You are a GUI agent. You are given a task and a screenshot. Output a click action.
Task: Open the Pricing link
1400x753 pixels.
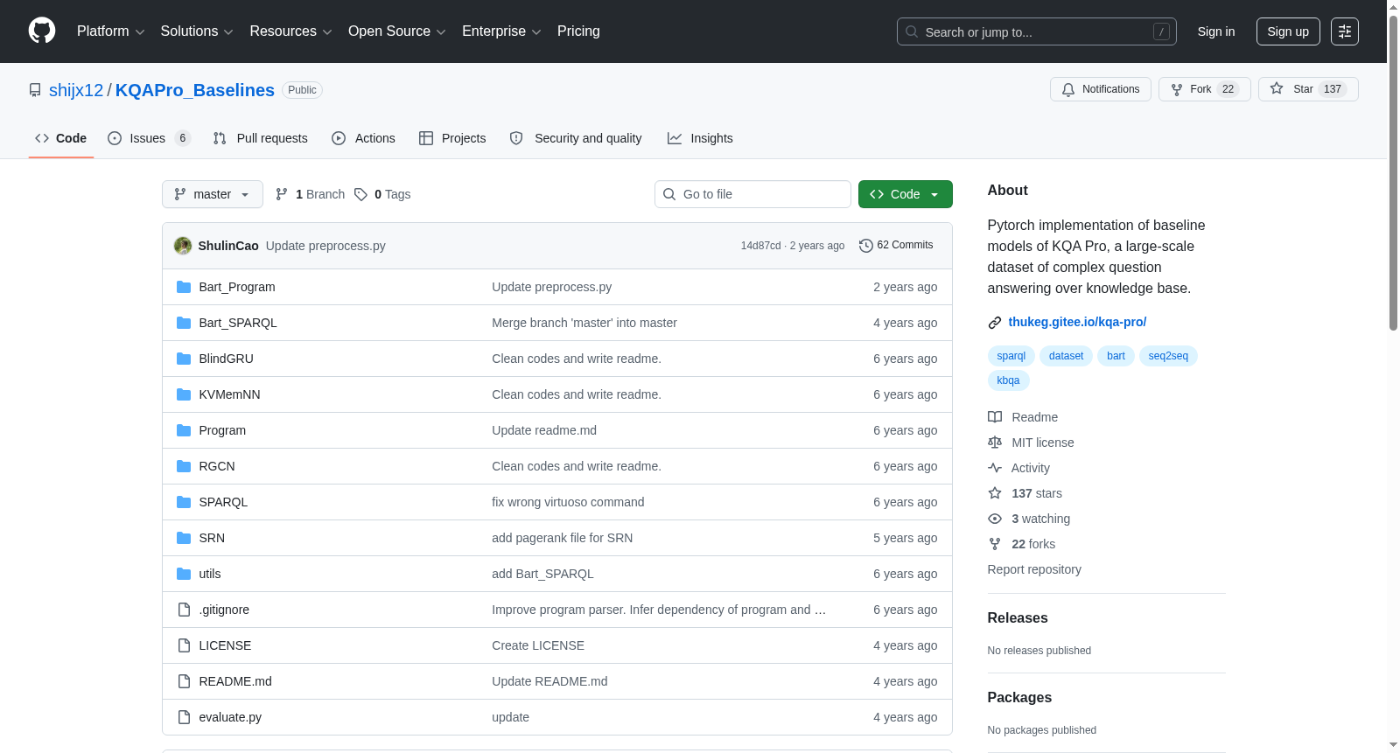578,31
